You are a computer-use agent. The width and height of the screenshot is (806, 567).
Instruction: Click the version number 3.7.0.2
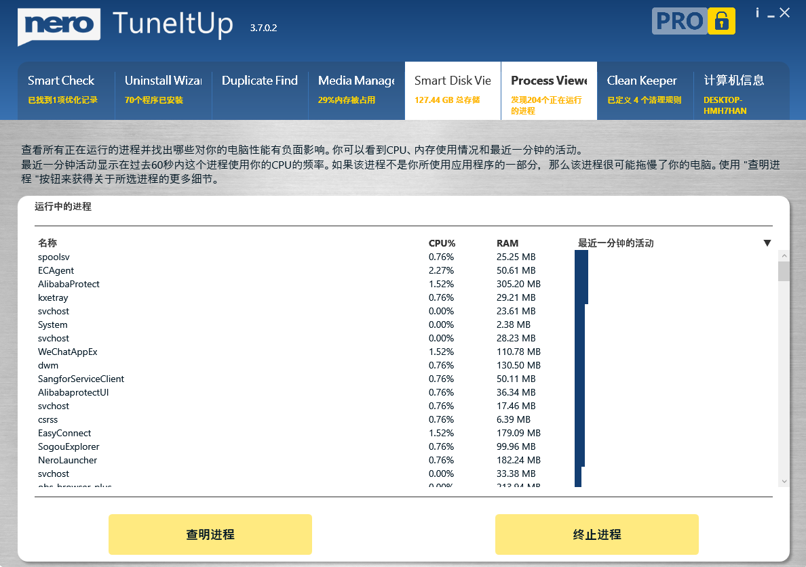[263, 28]
